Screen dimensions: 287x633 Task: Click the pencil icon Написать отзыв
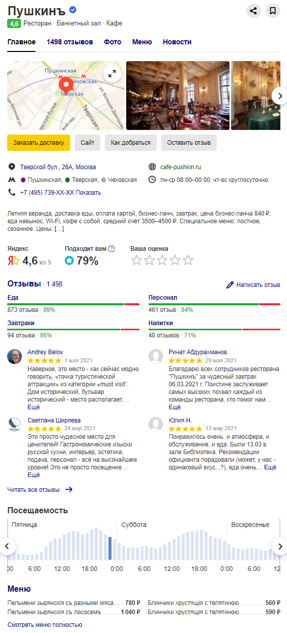[230, 285]
